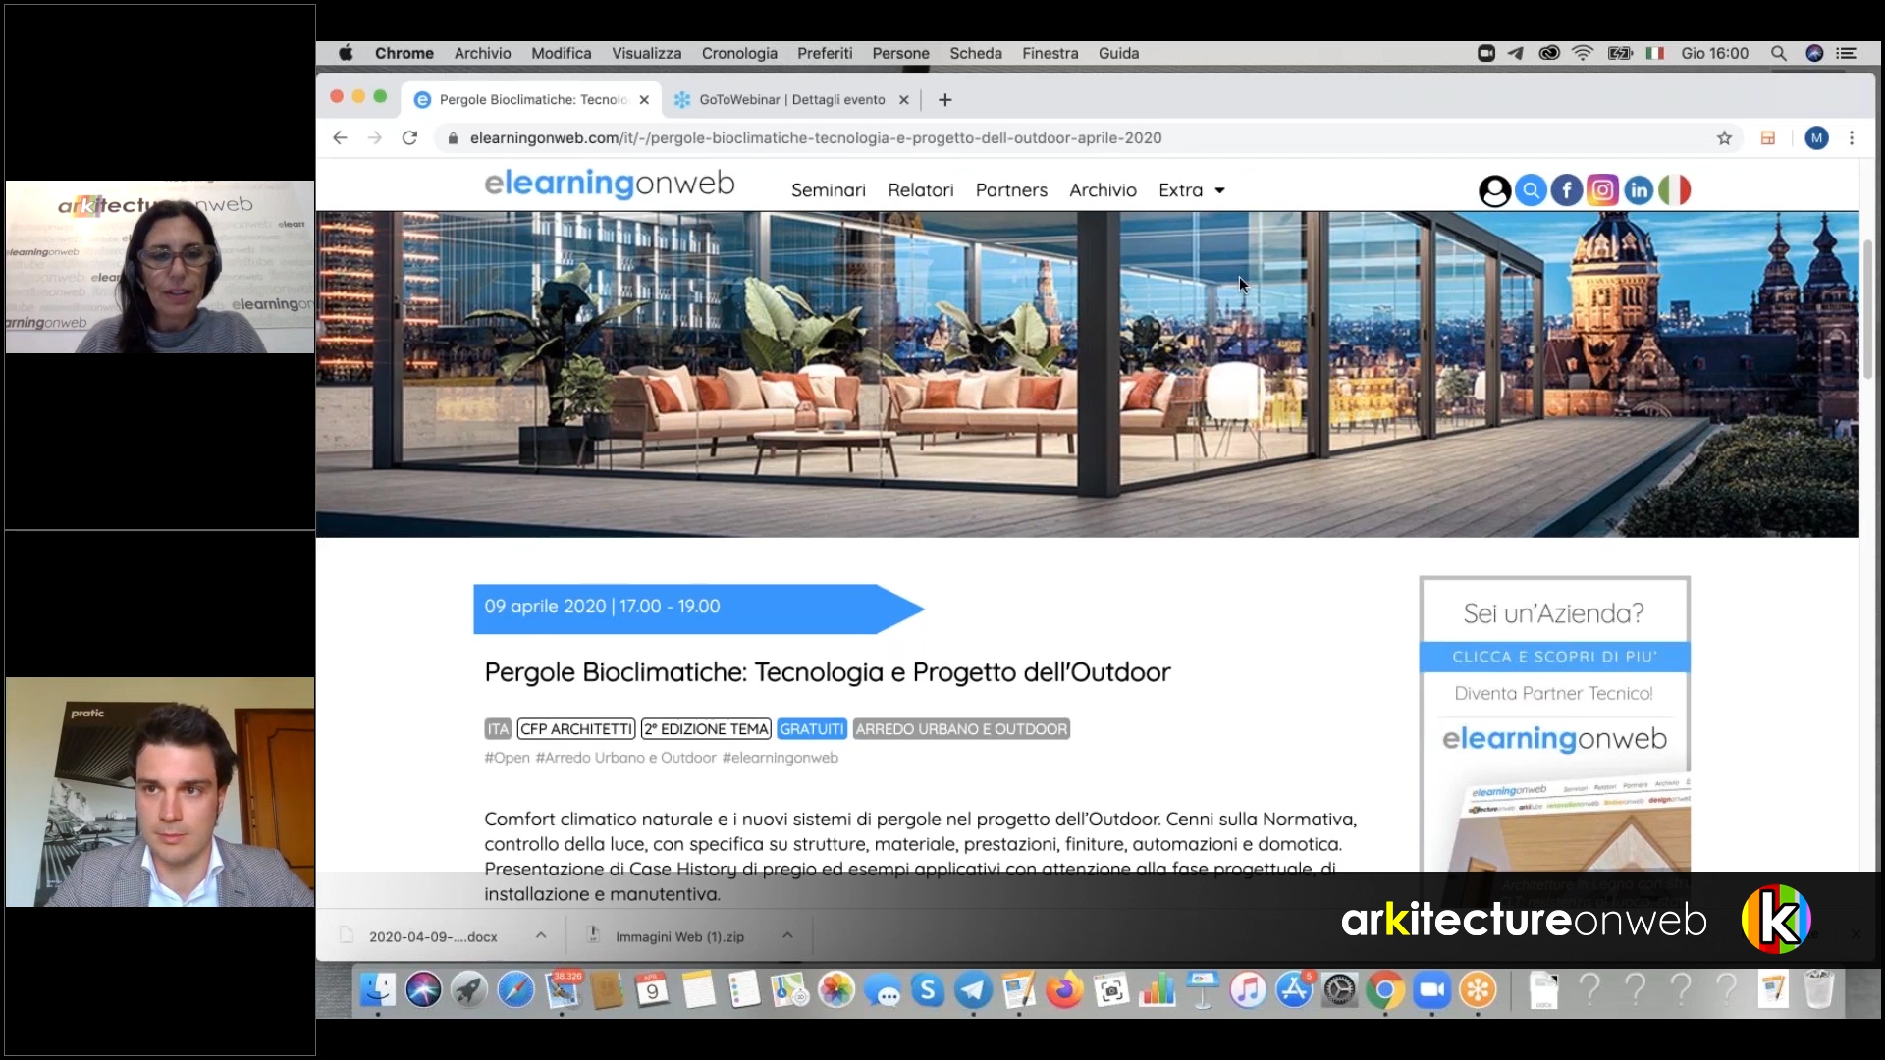Click the 2° EDIZIONE TEMA tag
This screenshot has height=1060, width=1885.
706,729
